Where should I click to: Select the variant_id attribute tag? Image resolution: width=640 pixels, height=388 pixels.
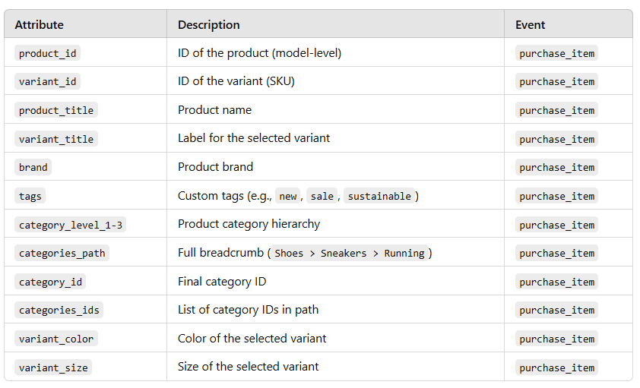[x=47, y=81]
